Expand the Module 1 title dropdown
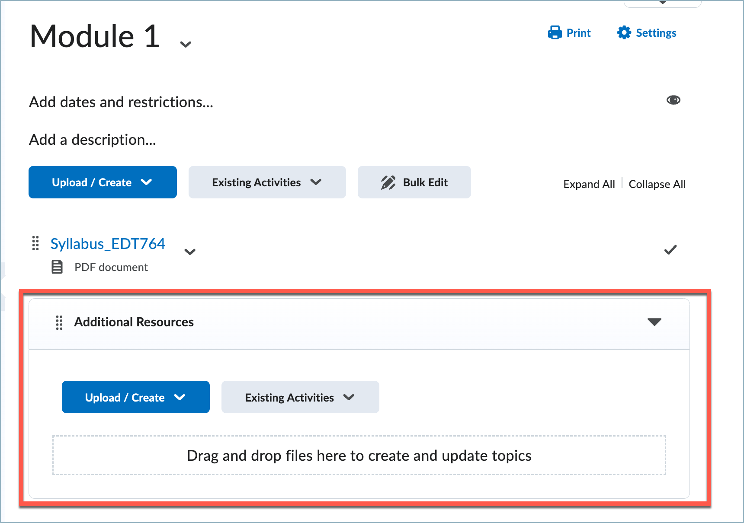 (x=186, y=43)
